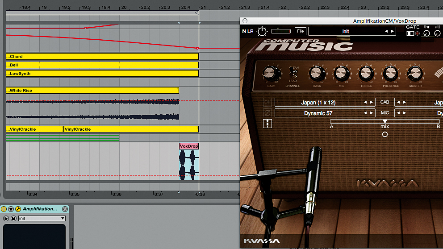
Task: Click 0:35 on the time ruler
Action: point(75,194)
